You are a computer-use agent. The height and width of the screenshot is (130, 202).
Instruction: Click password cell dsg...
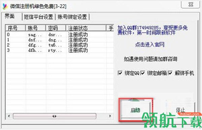55,40
